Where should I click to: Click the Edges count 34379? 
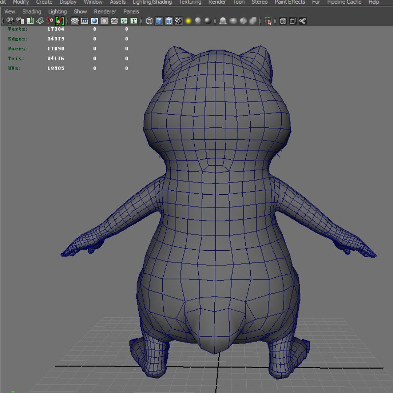click(x=56, y=39)
